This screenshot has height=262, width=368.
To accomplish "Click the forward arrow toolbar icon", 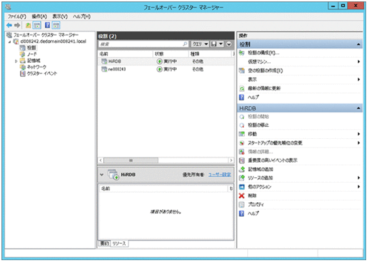I will pos(17,25).
